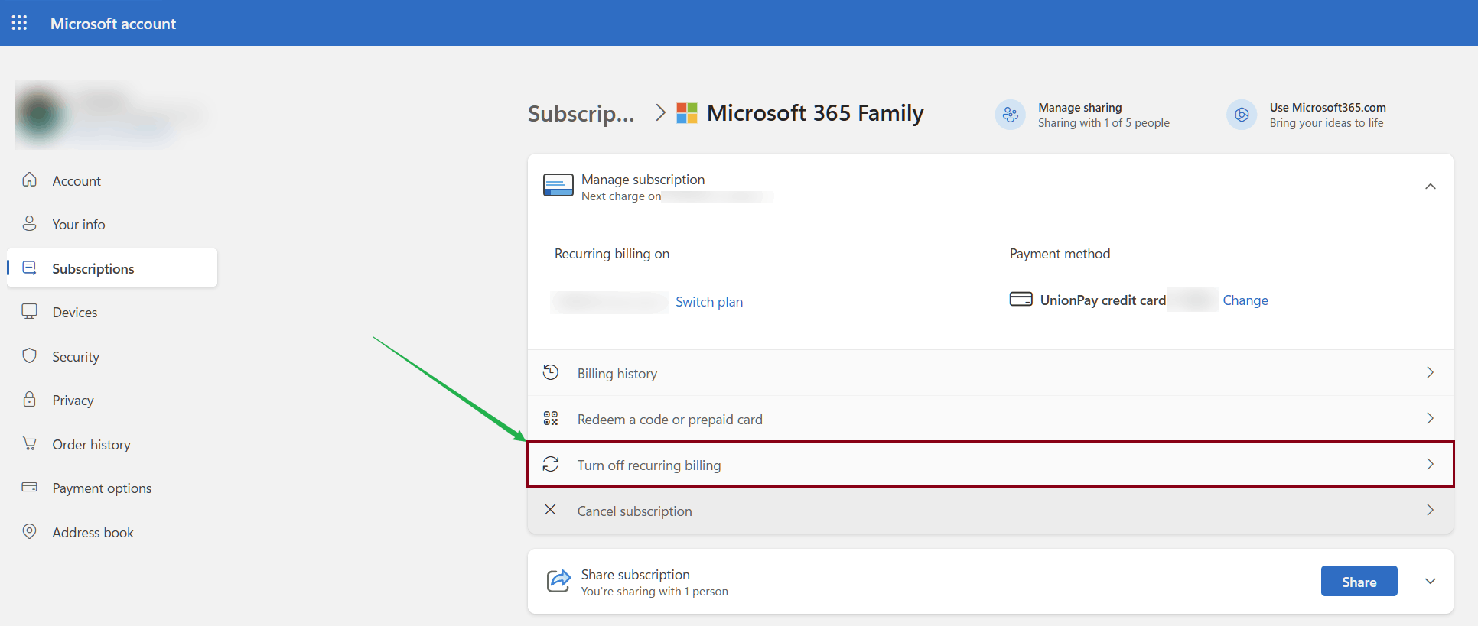Open Security settings from sidebar
The width and height of the screenshot is (1478, 626).
(x=112, y=356)
